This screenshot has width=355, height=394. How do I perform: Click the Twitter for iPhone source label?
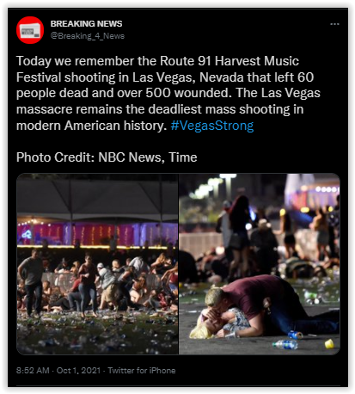click(x=142, y=370)
